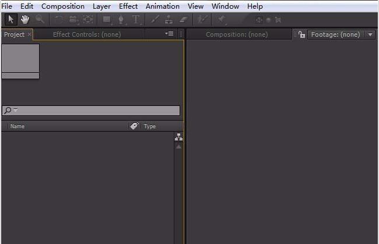The height and width of the screenshot is (244, 379).
Task: Click the project thumbnail preview
Action: click(20, 61)
